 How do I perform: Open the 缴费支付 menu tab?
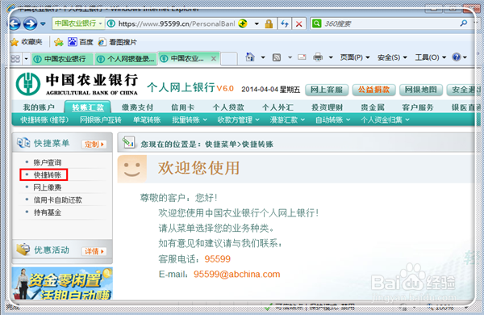coord(137,107)
